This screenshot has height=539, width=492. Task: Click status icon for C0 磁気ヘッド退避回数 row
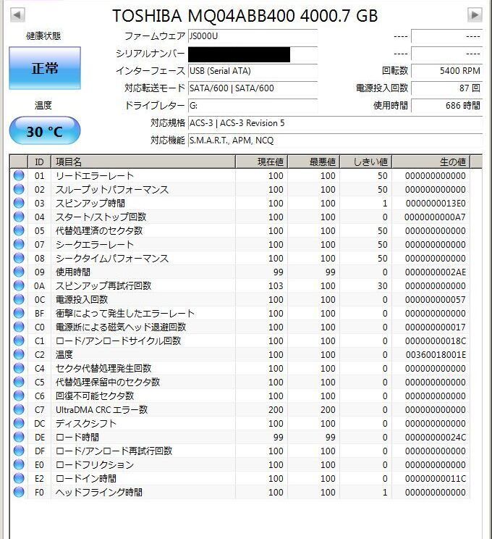coord(19,327)
